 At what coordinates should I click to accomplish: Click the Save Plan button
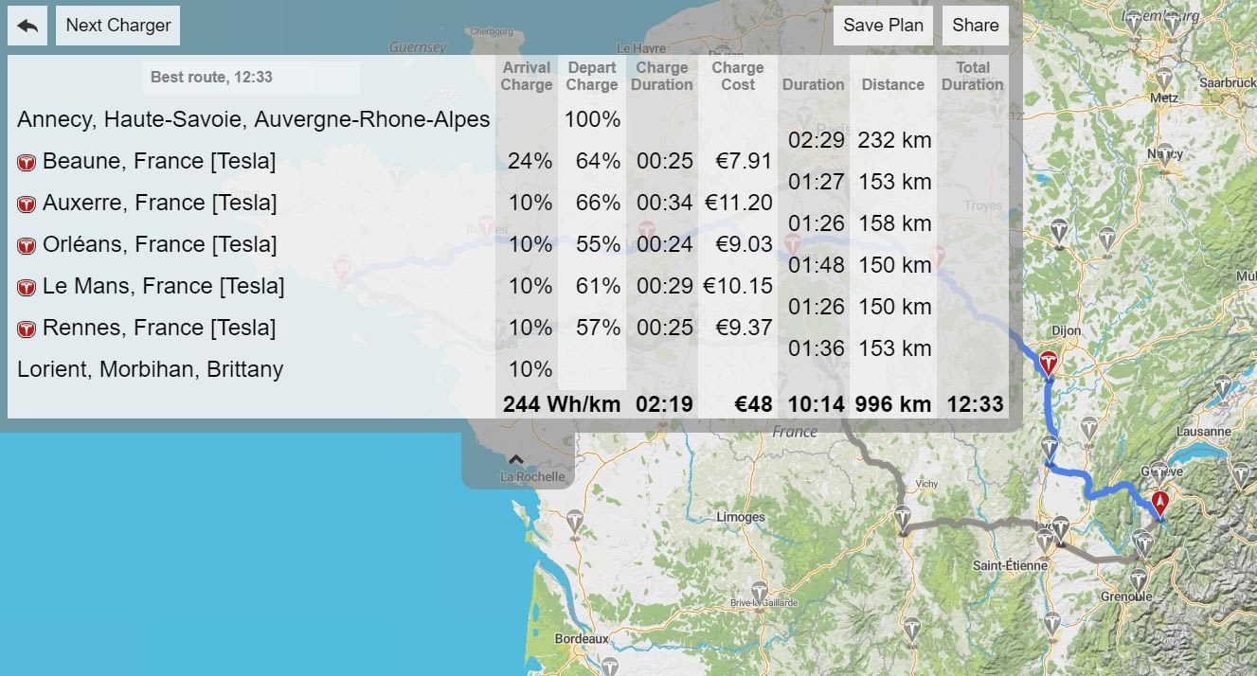883,26
